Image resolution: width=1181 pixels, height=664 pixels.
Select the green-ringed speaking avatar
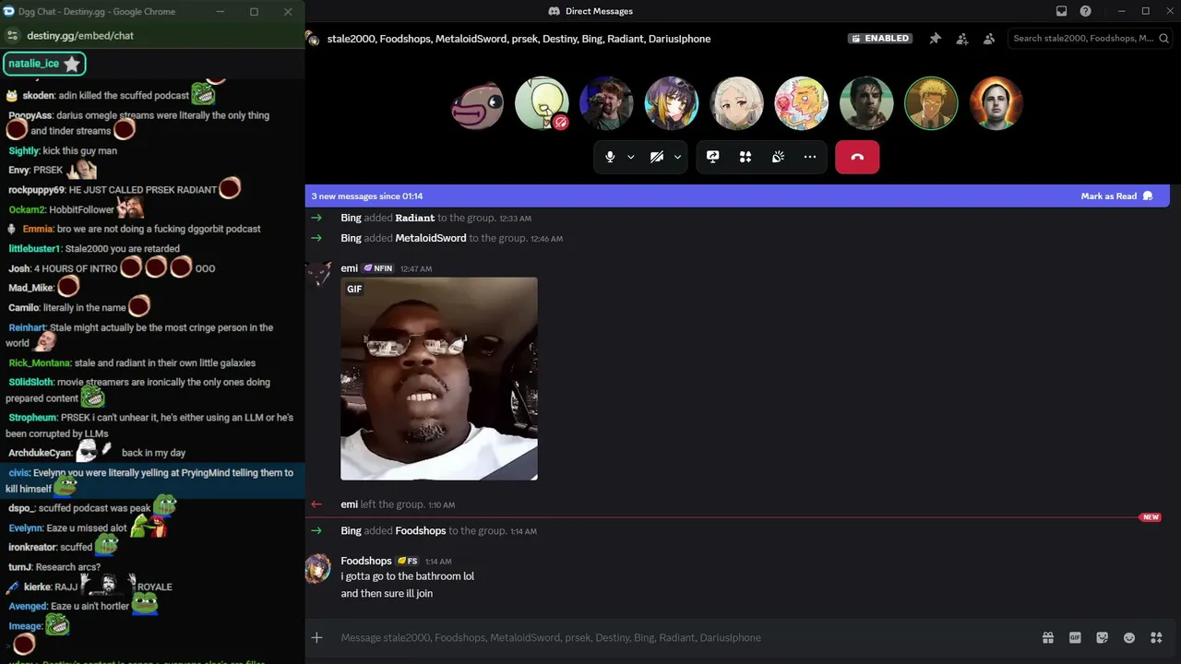pyautogui.click(x=931, y=103)
